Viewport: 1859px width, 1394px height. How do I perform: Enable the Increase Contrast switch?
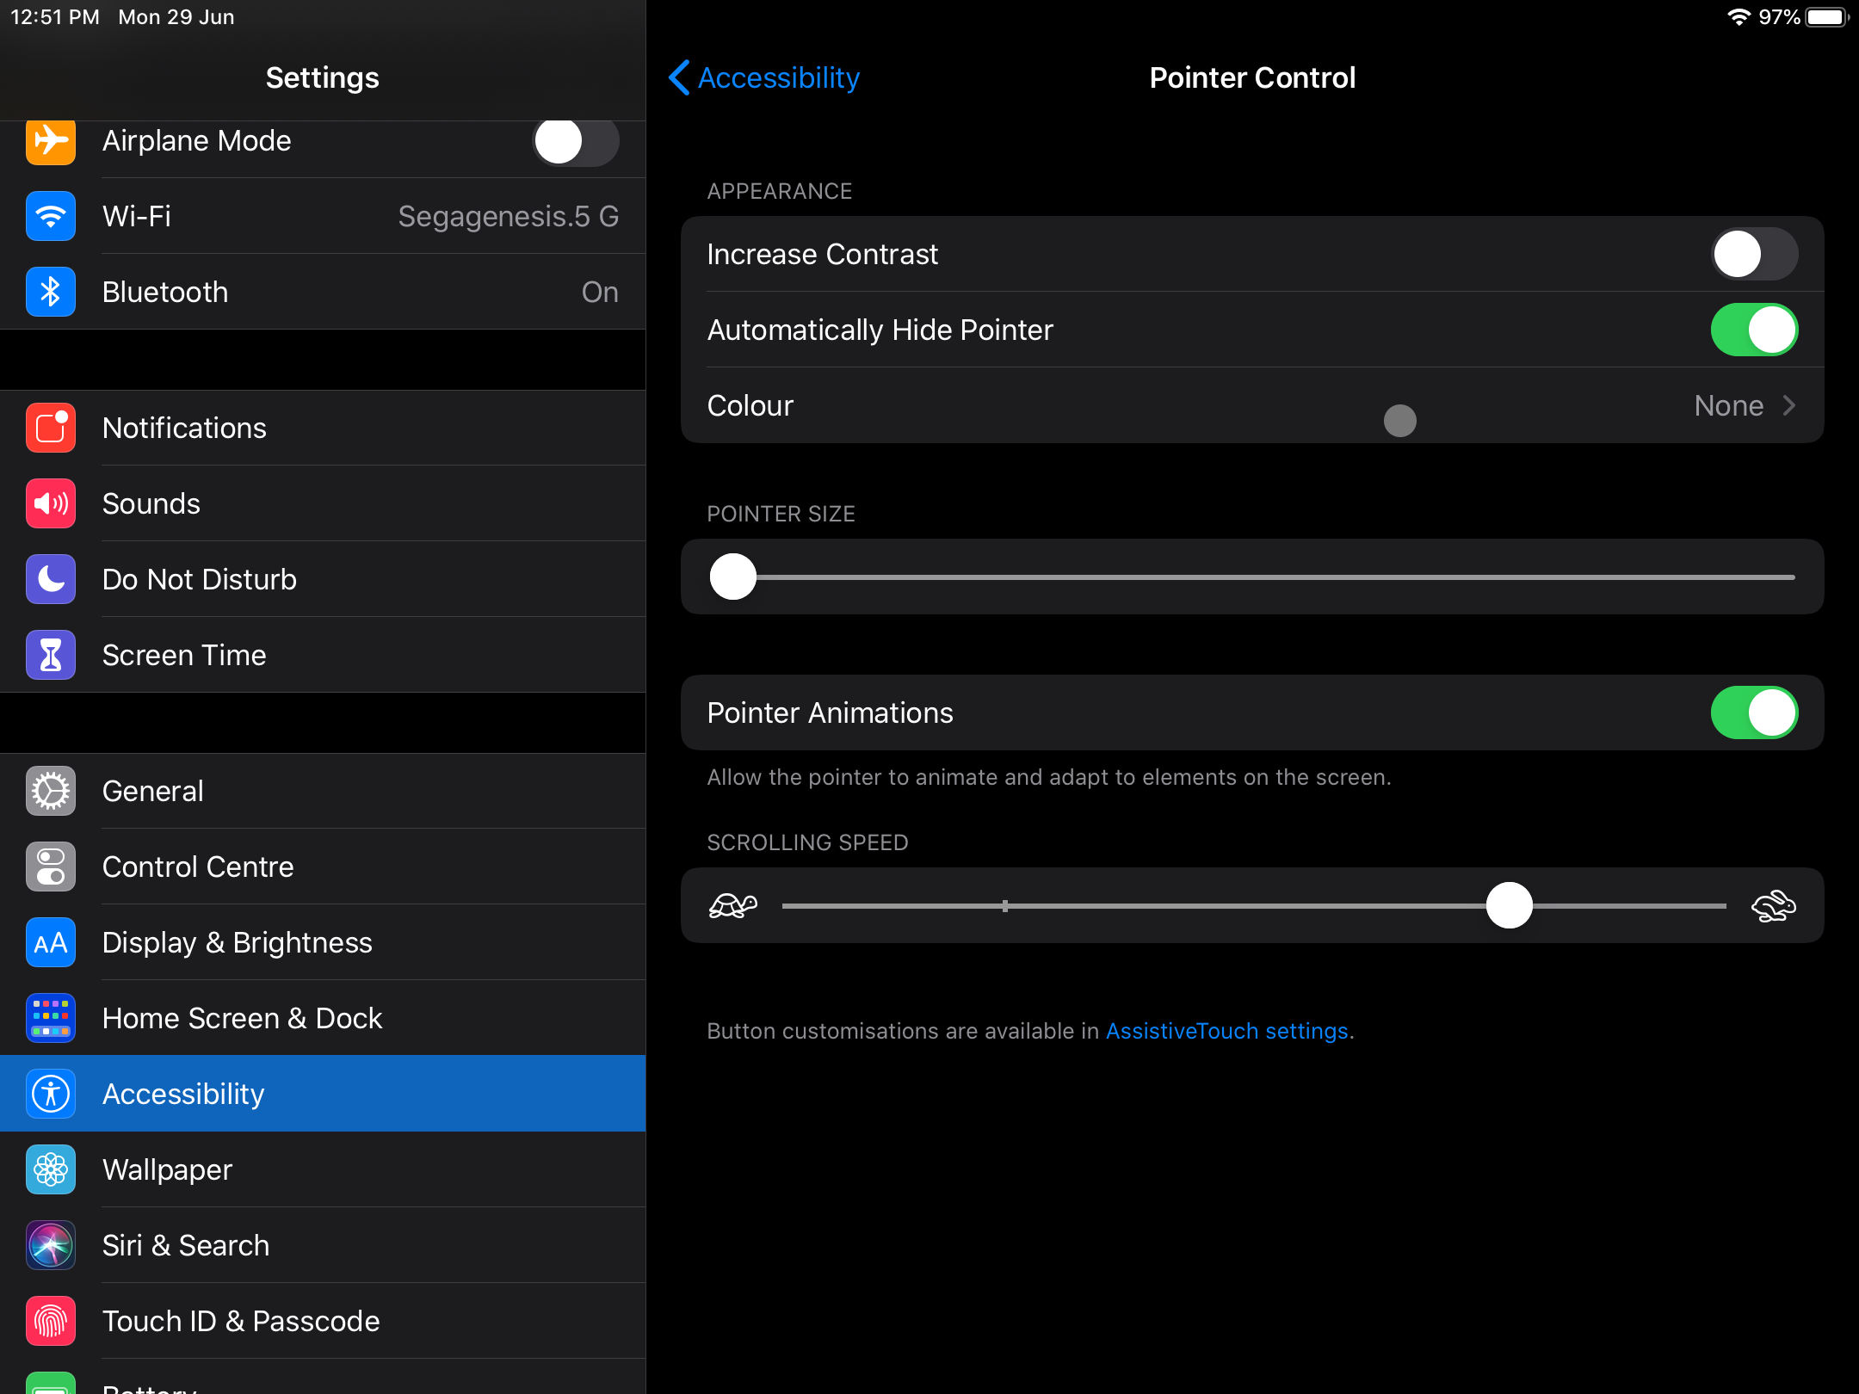tap(1754, 254)
